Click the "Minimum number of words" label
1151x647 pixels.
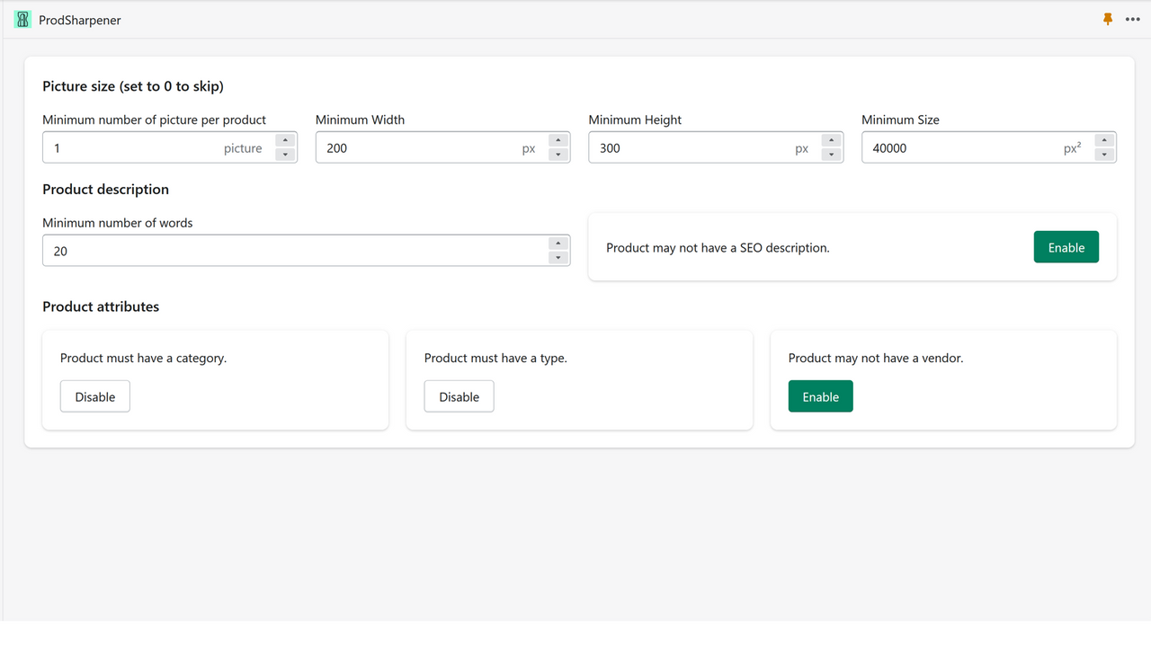point(118,223)
